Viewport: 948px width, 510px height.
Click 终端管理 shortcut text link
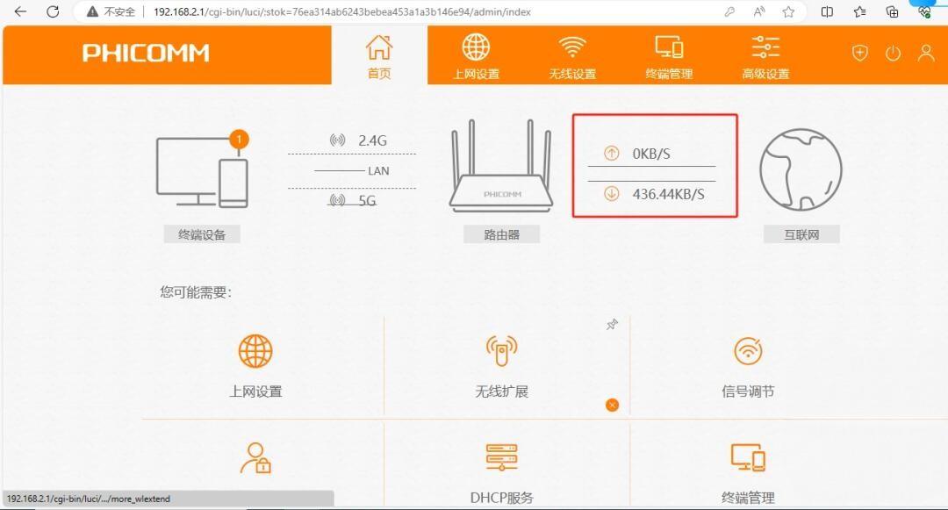pyautogui.click(x=748, y=498)
